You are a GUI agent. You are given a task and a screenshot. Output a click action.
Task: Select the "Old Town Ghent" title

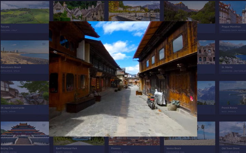tap(231, 148)
